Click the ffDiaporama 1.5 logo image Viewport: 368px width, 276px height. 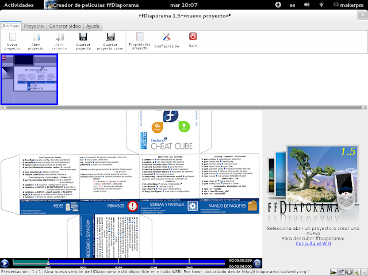coord(313,184)
